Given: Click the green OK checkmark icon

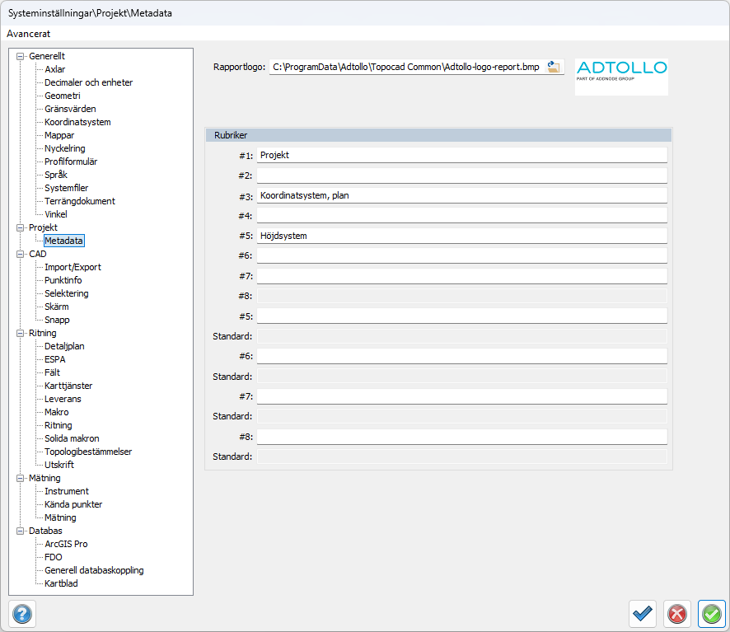Looking at the screenshot, I should click(x=712, y=614).
